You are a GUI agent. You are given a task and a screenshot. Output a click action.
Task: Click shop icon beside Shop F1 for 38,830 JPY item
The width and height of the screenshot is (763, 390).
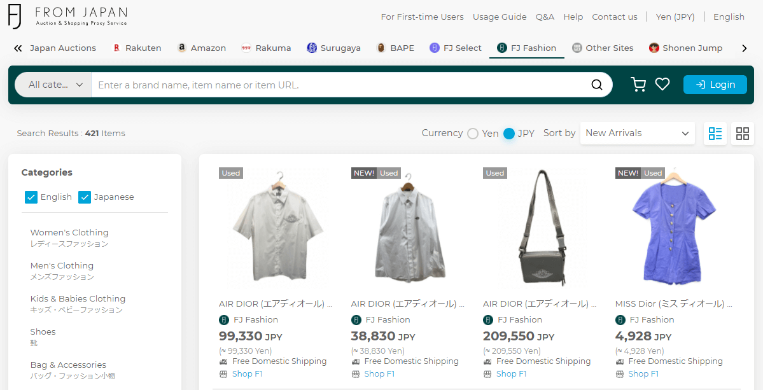point(355,374)
